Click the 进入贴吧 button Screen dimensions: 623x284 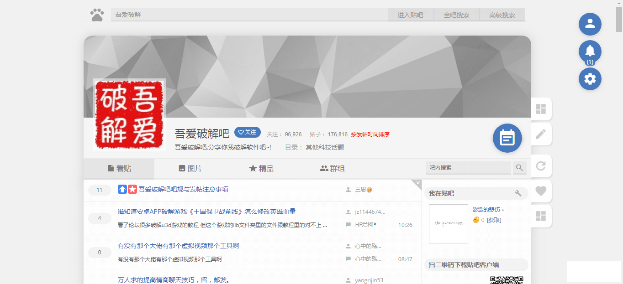(410, 15)
